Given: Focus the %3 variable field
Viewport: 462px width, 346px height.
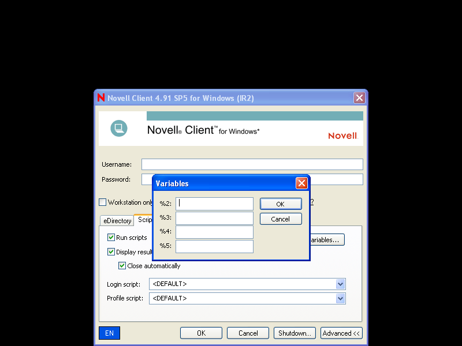Looking at the screenshot, I should 214,218.
